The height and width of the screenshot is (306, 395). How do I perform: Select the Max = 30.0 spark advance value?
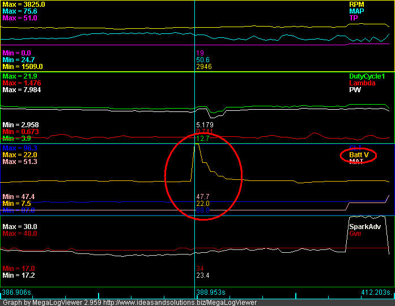20,226
